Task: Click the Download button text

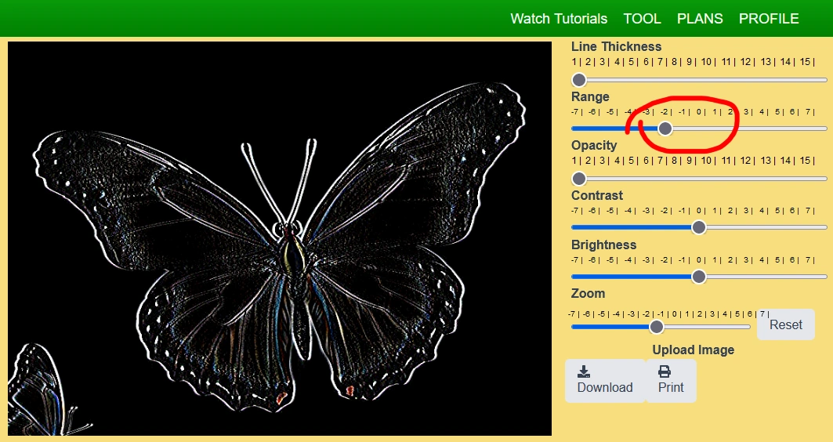Action: [605, 387]
